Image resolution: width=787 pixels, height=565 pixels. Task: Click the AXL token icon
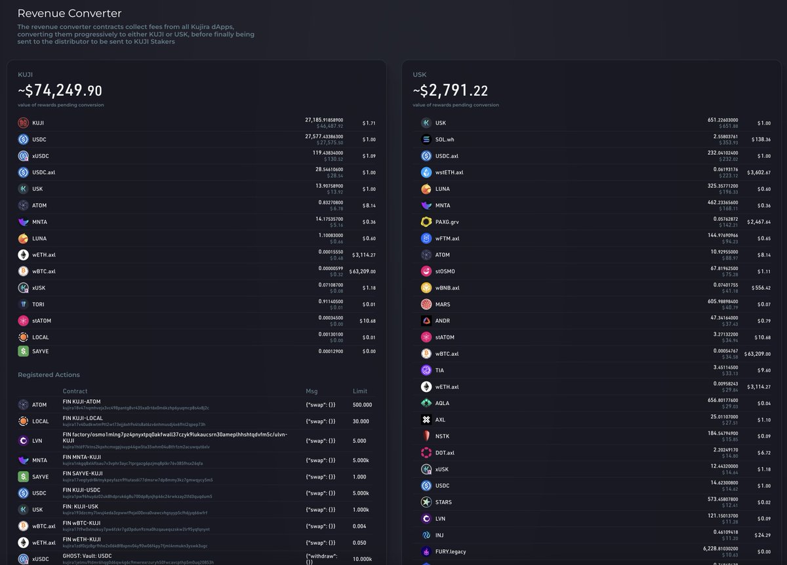click(x=426, y=419)
